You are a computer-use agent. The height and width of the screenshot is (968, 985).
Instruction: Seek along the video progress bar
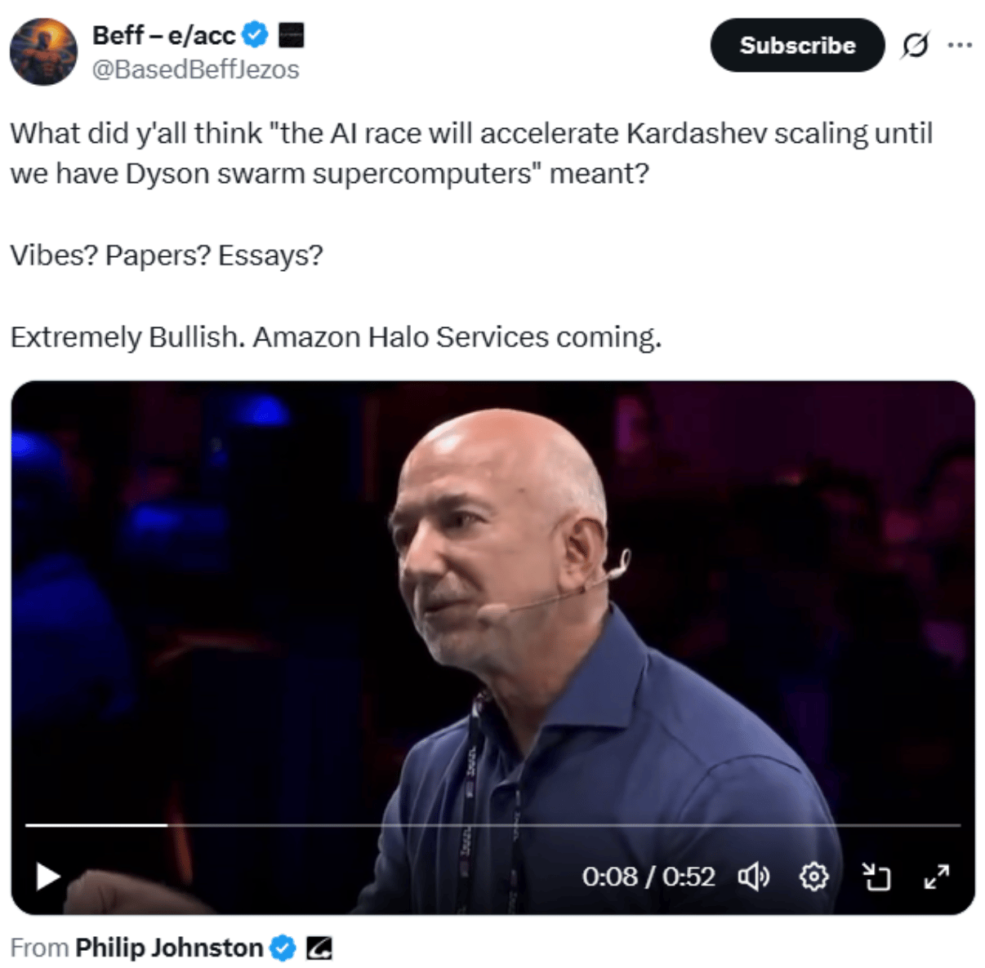492,825
